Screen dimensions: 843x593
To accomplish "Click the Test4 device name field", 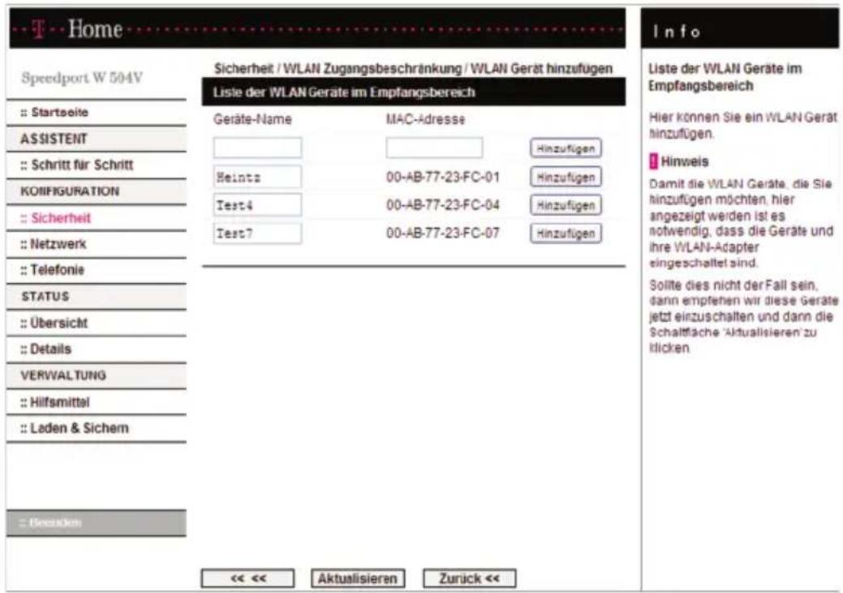I will (x=257, y=205).
